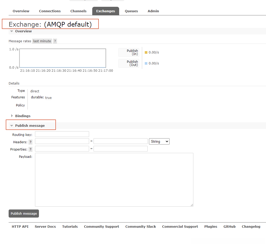Open help for Message rates
This screenshot has width=266, height=246.
pos(55,41)
